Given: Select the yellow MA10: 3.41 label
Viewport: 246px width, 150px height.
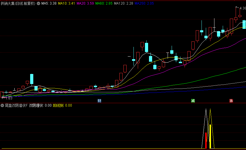Looking at the screenshot, I should tap(67, 4).
